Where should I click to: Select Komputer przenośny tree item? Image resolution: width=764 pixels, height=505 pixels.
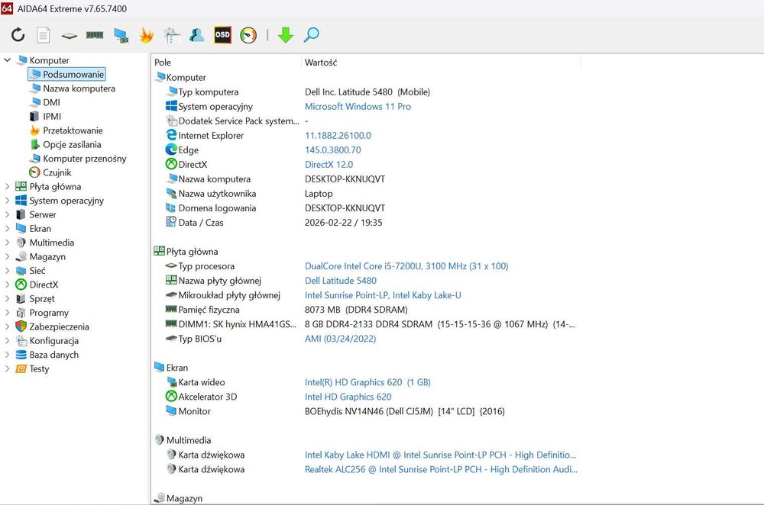[x=84, y=159]
